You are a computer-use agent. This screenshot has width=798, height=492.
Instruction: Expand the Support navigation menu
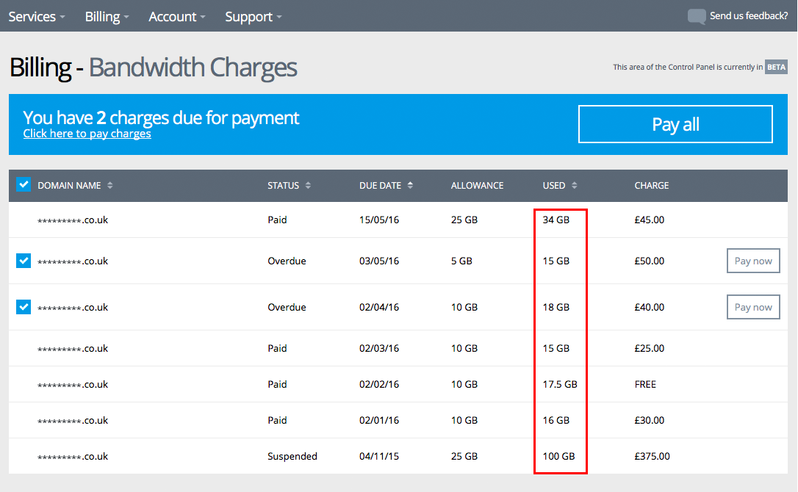[254, 16]
